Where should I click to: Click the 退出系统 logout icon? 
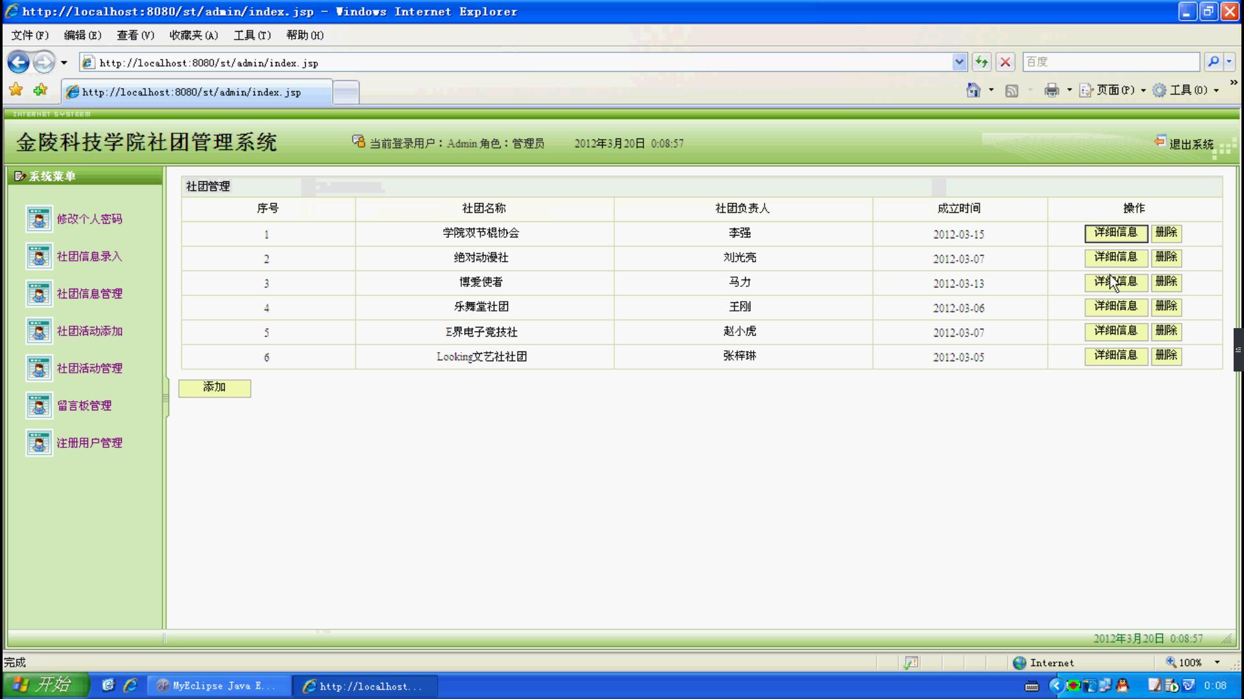pyautogui.click(x=1160, y=142)
